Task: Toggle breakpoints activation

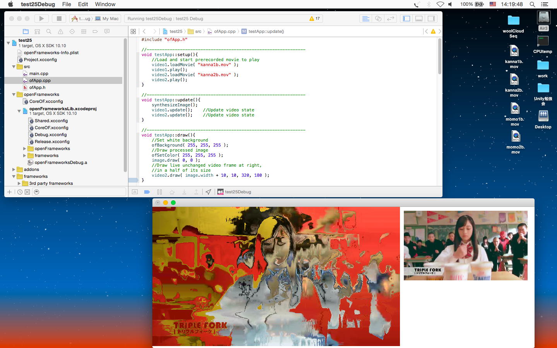Action: [x=147, y=192]
